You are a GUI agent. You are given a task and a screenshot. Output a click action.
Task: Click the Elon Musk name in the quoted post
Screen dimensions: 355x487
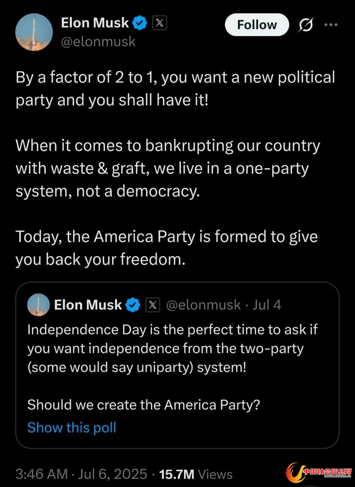[x=88, y=305]
